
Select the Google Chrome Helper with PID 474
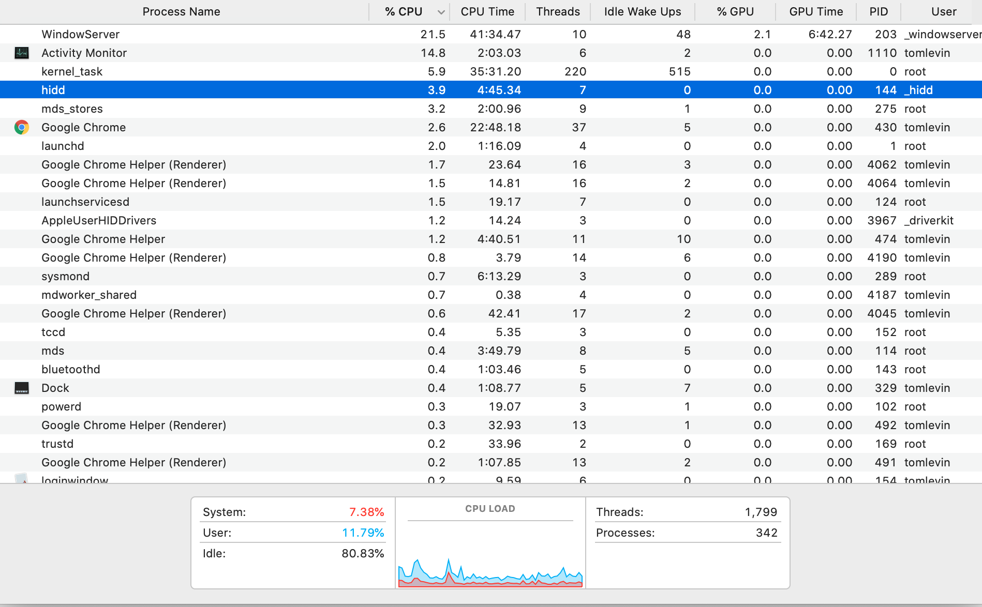103,239
